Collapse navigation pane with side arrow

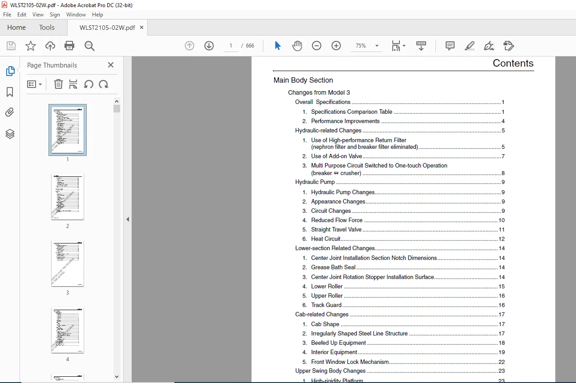tap(128, 219)
